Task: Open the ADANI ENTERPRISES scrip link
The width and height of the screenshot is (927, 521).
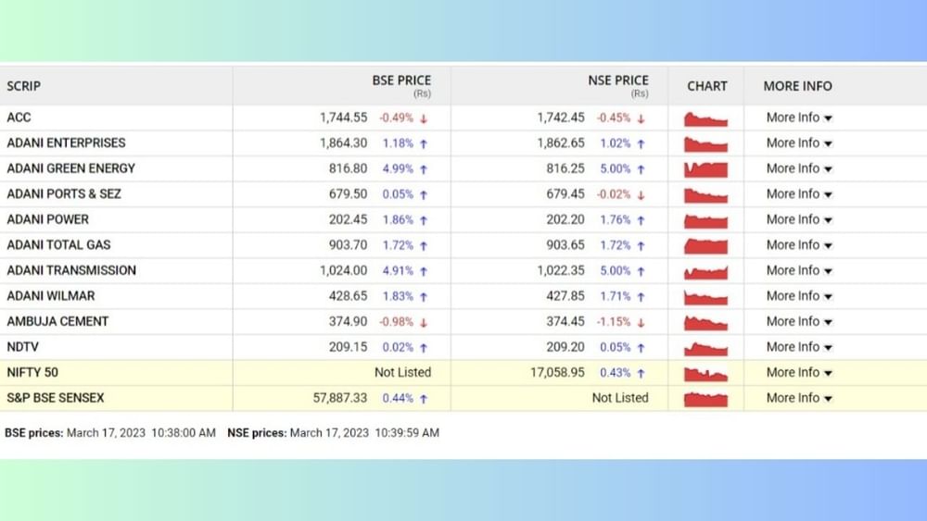Action: point(66,143)
